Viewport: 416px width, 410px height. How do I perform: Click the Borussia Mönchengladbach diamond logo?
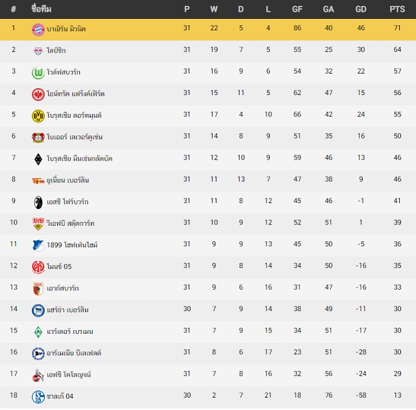tap(38, 159)
